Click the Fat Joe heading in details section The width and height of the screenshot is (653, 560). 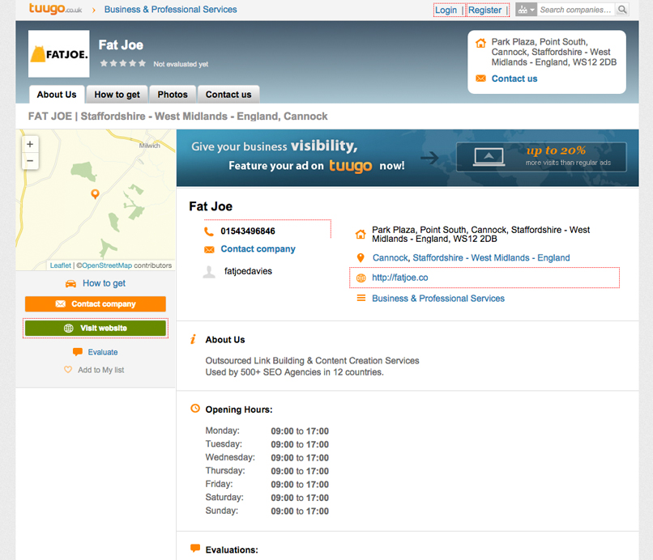click(211, 206)
